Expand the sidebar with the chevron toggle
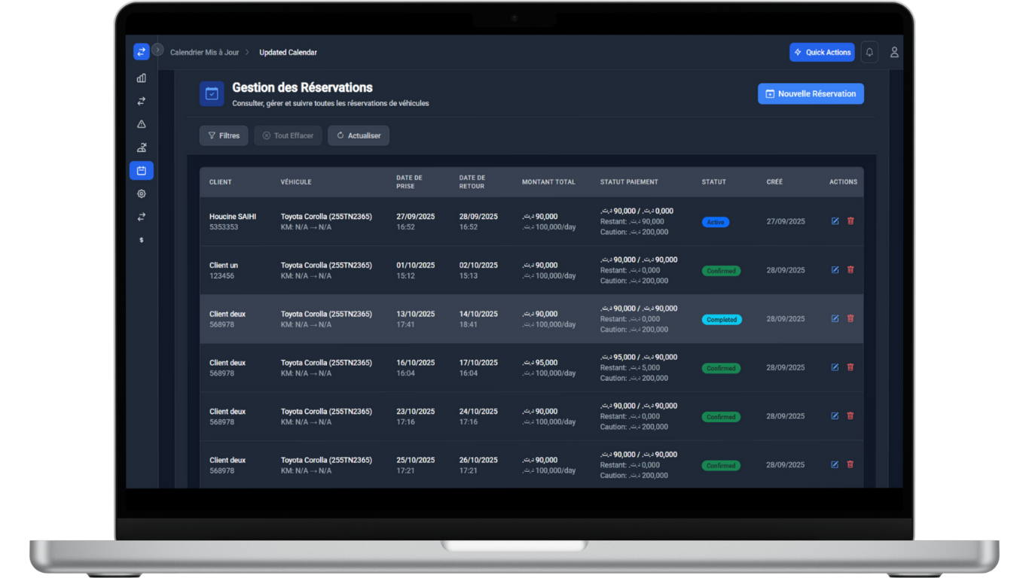 [157, 50]
